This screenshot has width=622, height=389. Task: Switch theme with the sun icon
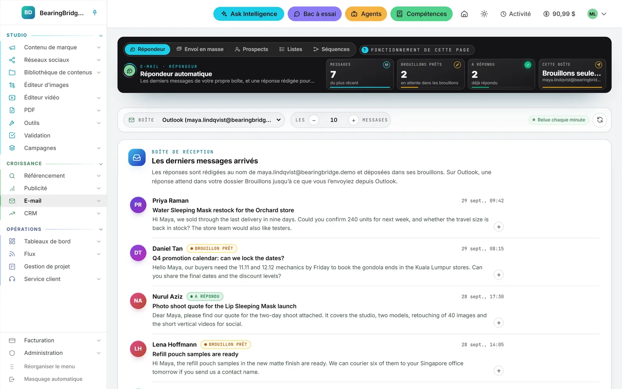tap(484, 14)
